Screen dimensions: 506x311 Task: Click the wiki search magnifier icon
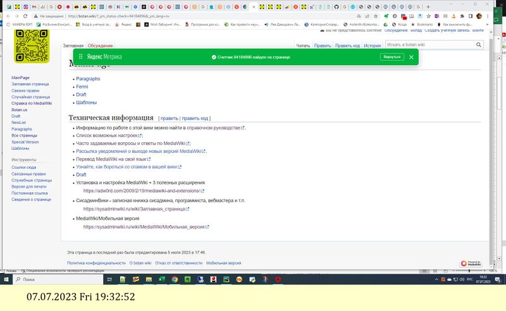click(x=479, y=45)
